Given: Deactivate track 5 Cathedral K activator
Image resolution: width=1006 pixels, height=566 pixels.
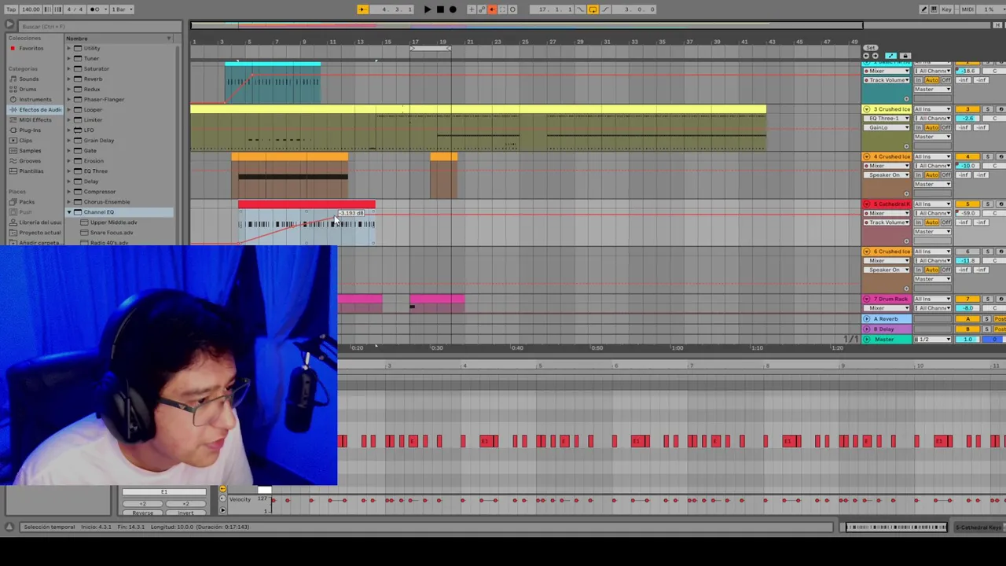Looking at the screenshot, I should coord(967,204).
